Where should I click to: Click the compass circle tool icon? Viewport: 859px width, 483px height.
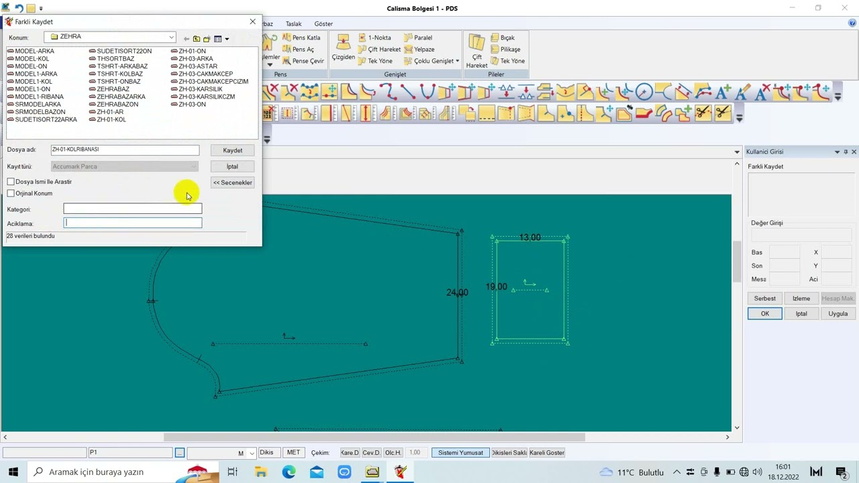(644, 92)
